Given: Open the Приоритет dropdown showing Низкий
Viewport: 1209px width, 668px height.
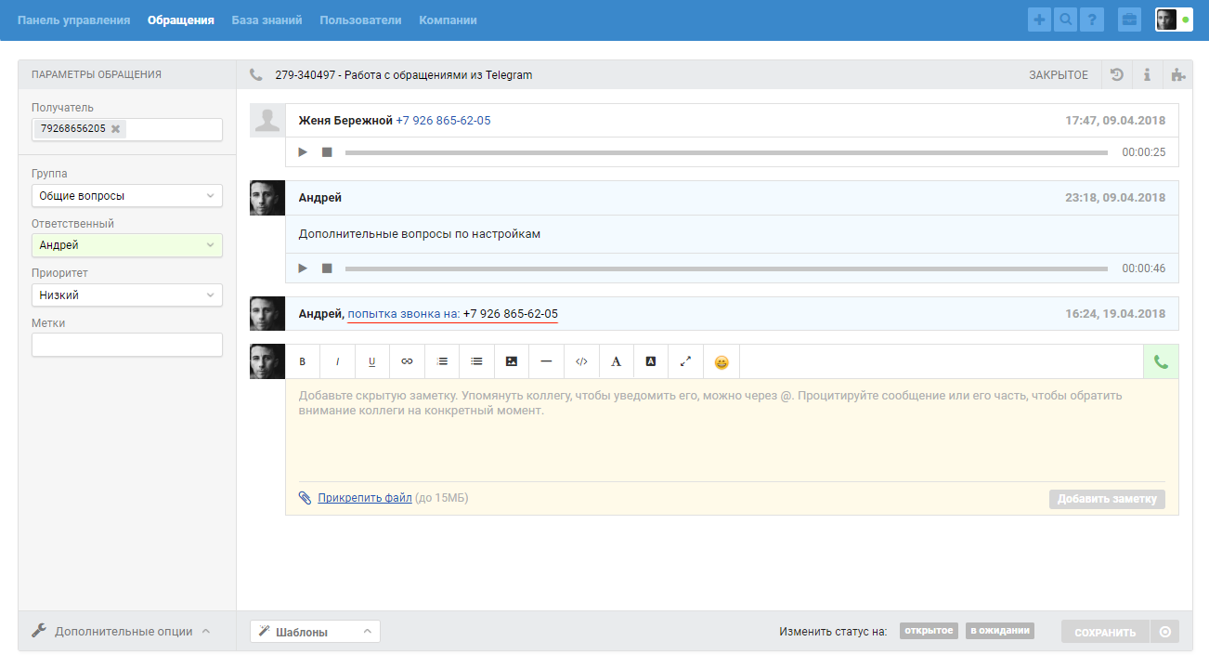Looking at the screenshot, I should (126, 295).
